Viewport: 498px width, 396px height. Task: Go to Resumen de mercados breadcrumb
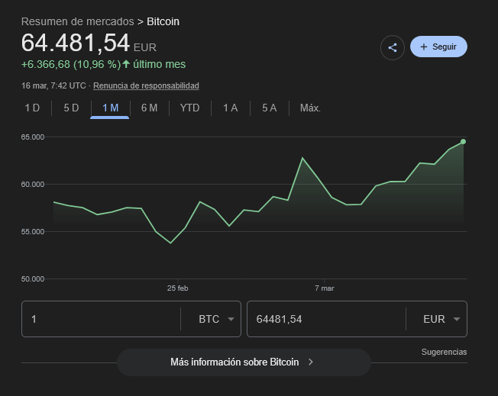click(77, 21)
